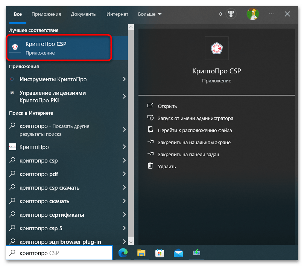Click the results list scrollbar thumb
Viewport: 304px width, 266px height.
[131, 134]
